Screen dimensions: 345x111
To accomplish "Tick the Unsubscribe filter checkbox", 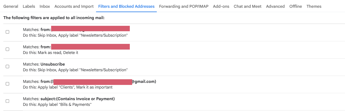I will pyautogui.click(x=8, y=67).
